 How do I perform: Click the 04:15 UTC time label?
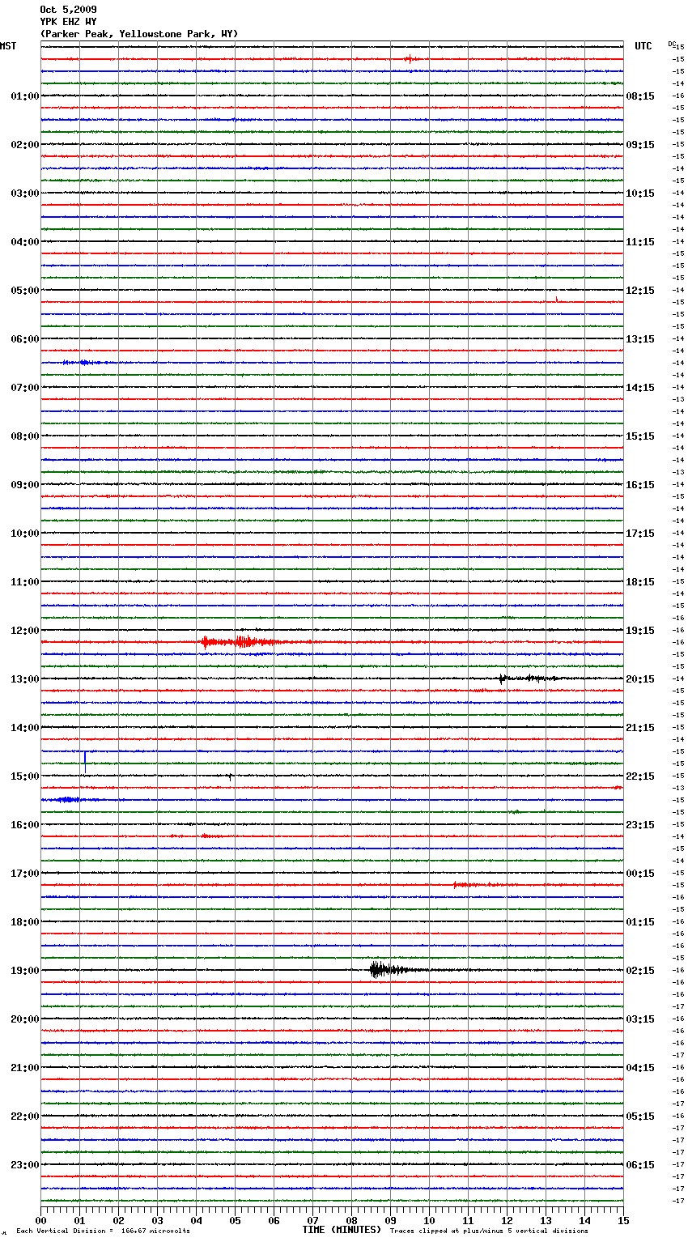pyautogui.click(x=640, y=1068)
